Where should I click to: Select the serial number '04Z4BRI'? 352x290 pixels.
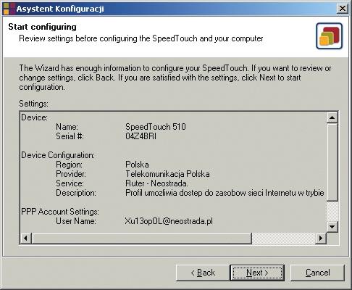click(141, 136)
